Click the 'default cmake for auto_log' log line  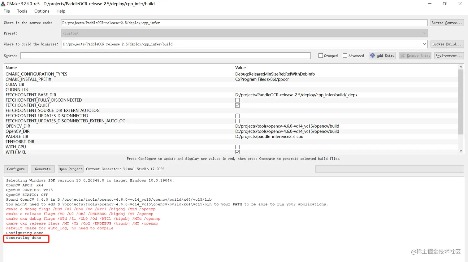coord(60,228)
